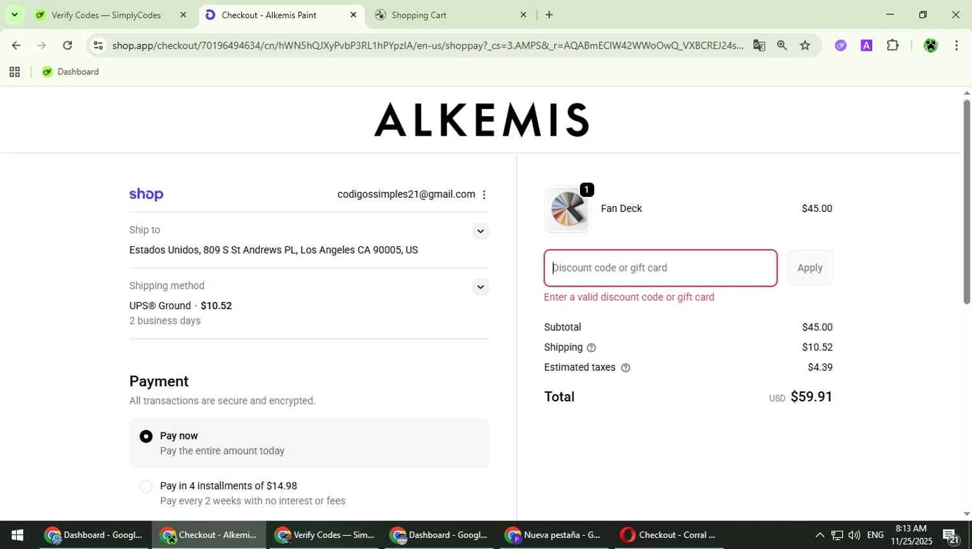Viewport: 972px width, 549px height.
Task: Open the volume icon in system tray
Action: coord(854,535)
